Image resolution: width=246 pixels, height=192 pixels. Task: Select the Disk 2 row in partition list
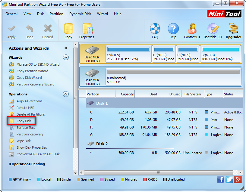pos(161,144)
